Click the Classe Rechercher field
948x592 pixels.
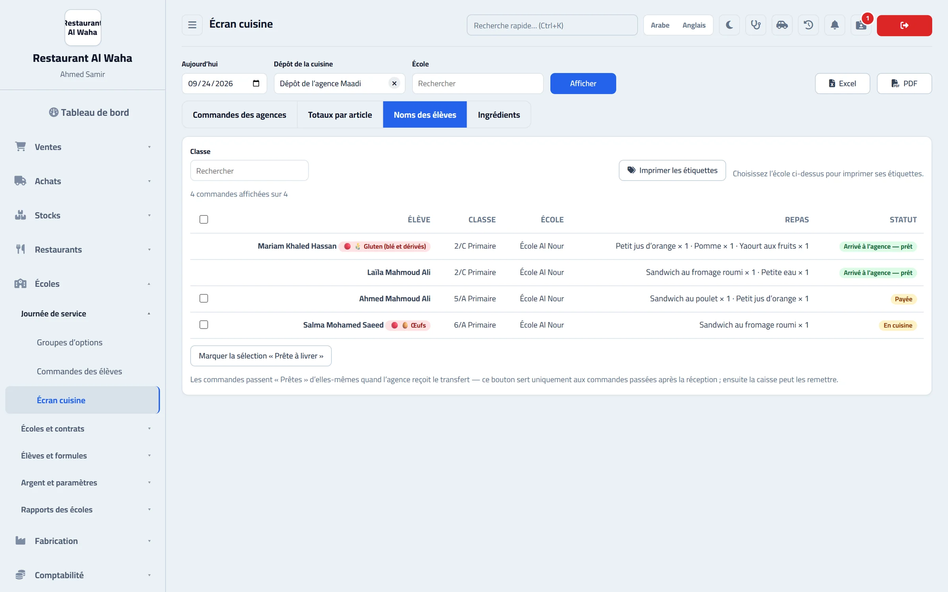249,170
